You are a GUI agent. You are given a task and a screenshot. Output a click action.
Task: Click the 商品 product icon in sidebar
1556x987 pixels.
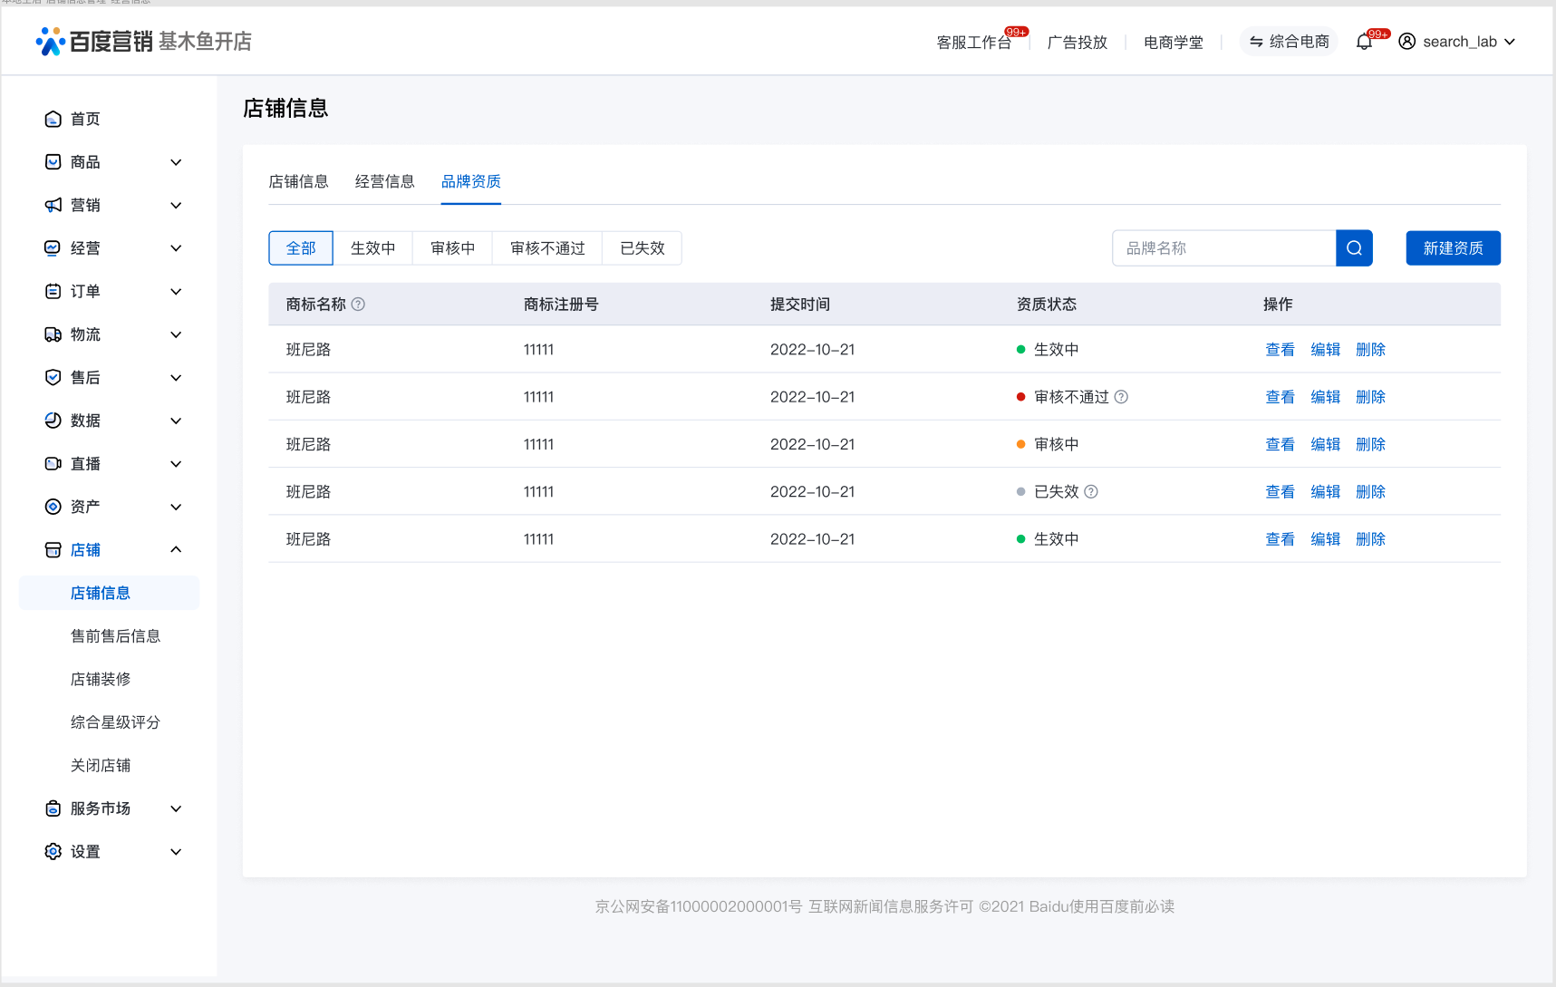pyautogui.click(x=53, y=162)
